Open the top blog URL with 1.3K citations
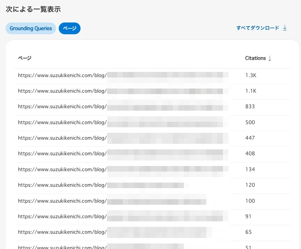The image size is (301, 249). click(62, 75)
